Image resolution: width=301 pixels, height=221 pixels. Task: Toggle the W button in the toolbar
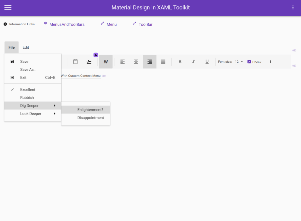point(106,61)
